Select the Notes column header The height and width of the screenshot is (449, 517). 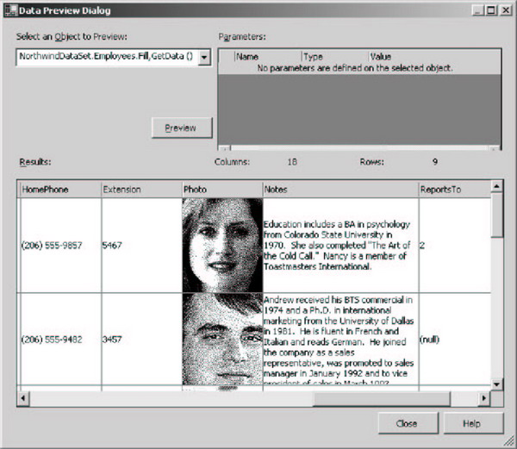(339, 189)
